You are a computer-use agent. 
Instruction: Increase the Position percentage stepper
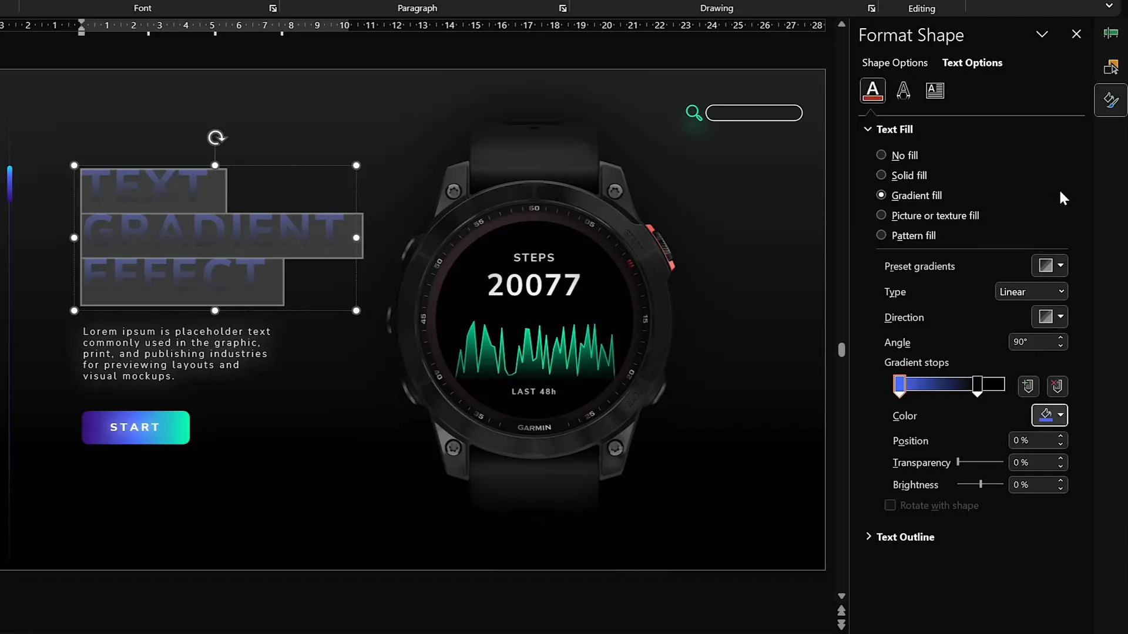click(1060, 437)
